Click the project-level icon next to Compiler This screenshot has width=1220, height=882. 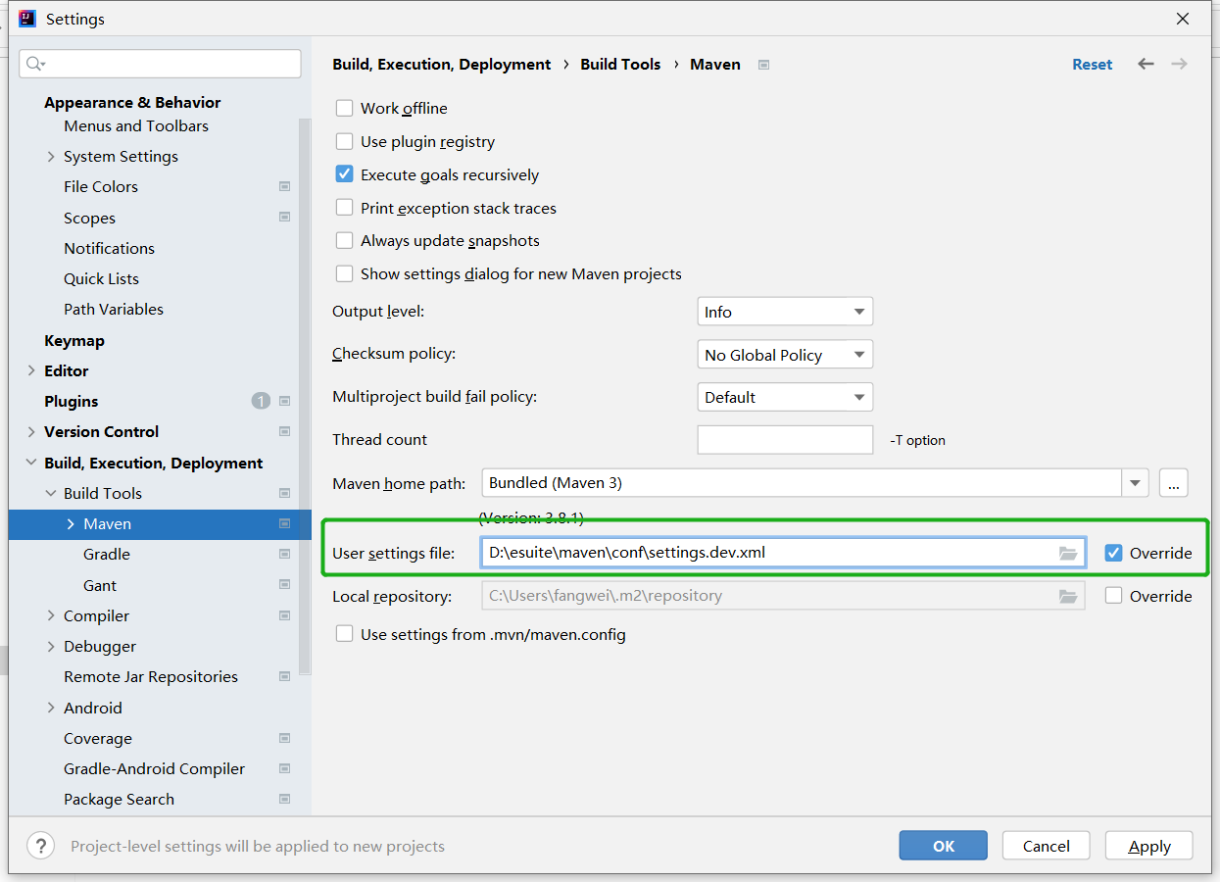click(284, 615)
